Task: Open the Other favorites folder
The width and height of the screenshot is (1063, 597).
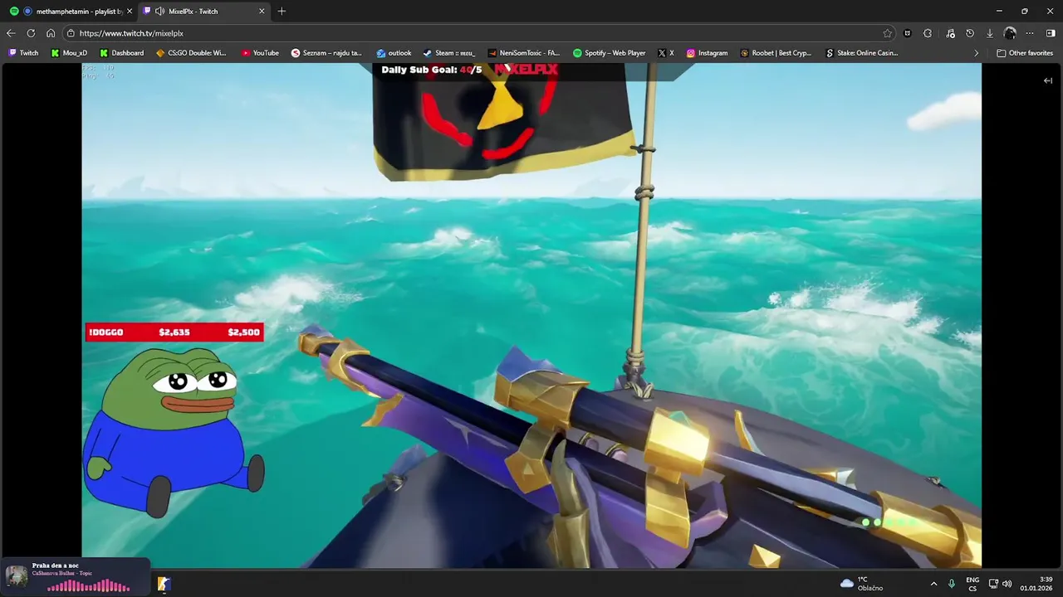Action: click(x=1025, y=53)
